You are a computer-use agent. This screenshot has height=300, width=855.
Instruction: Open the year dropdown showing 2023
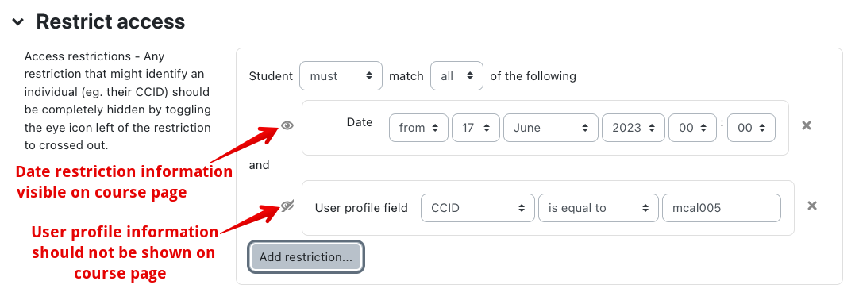(x=633, y=129)
